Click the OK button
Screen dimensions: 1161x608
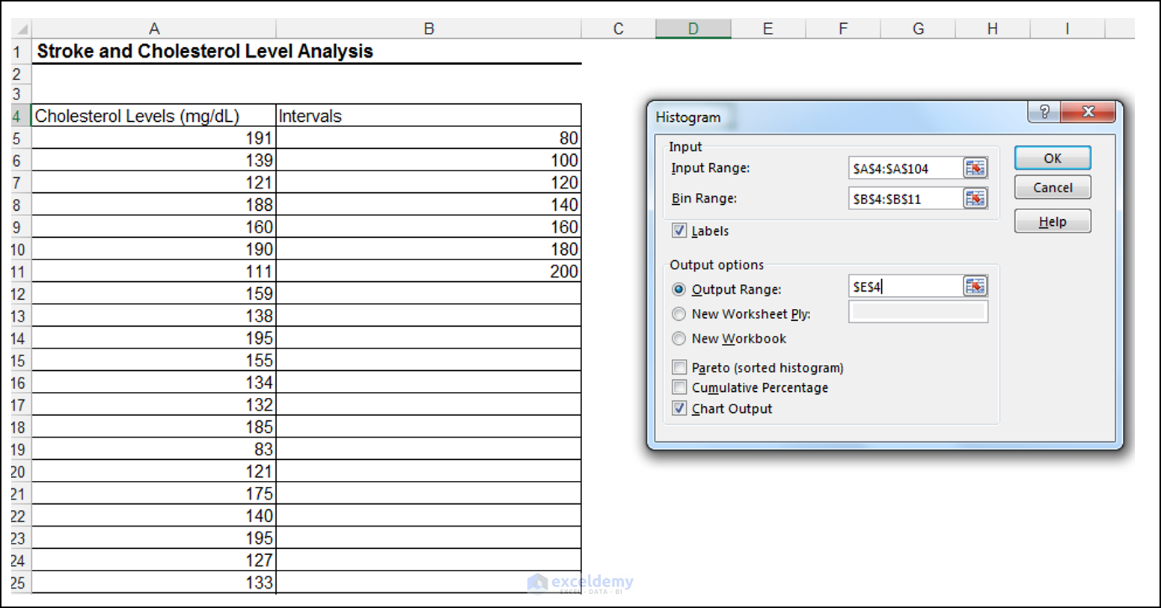pos(1053,159)
